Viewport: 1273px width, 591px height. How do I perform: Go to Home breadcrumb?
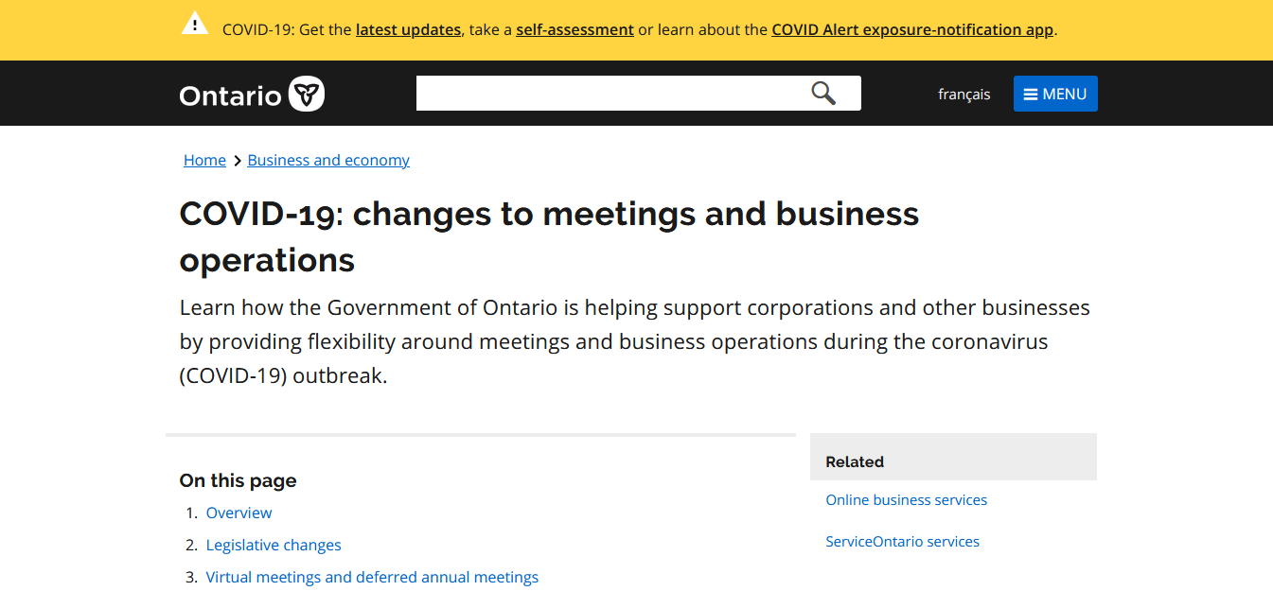point(204,160)
